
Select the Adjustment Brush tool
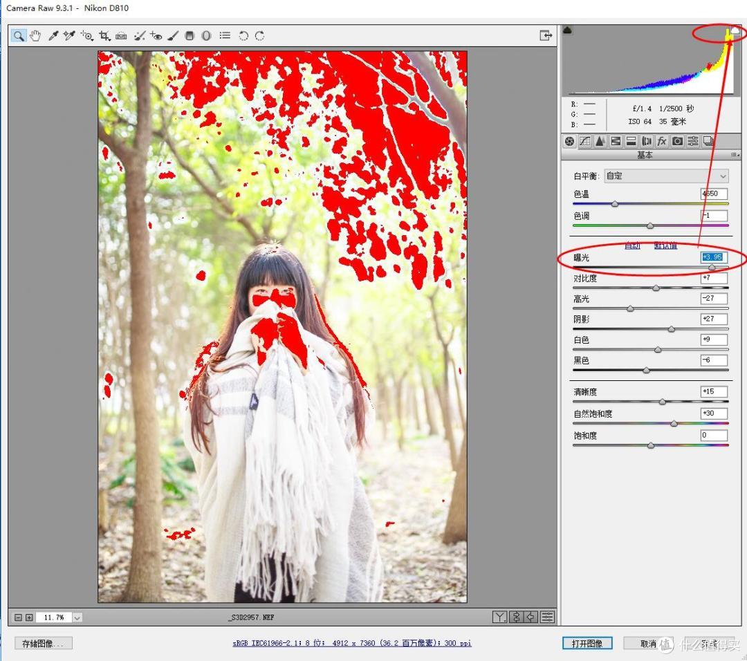(173, 36)
